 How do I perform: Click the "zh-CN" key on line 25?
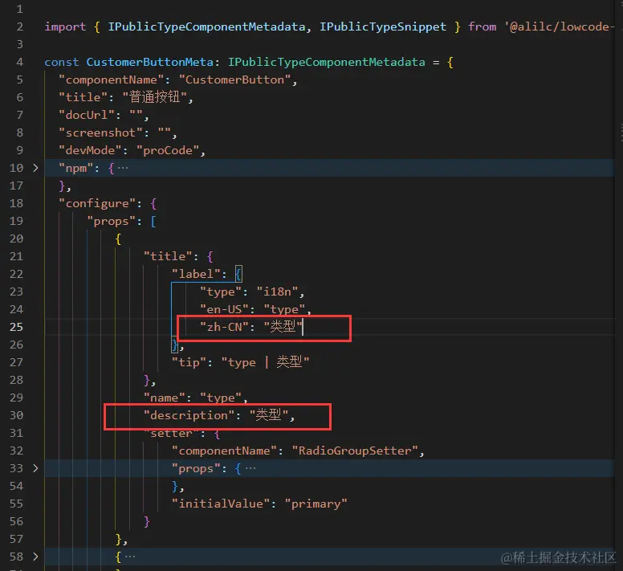pos(225,327)
